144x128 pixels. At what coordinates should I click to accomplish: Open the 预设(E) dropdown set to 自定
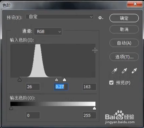(60, 17)
